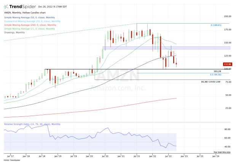
Task: Click 'AMZN, Monthly, Hollow Candles chart' title
Action: (x=25, y=13)
